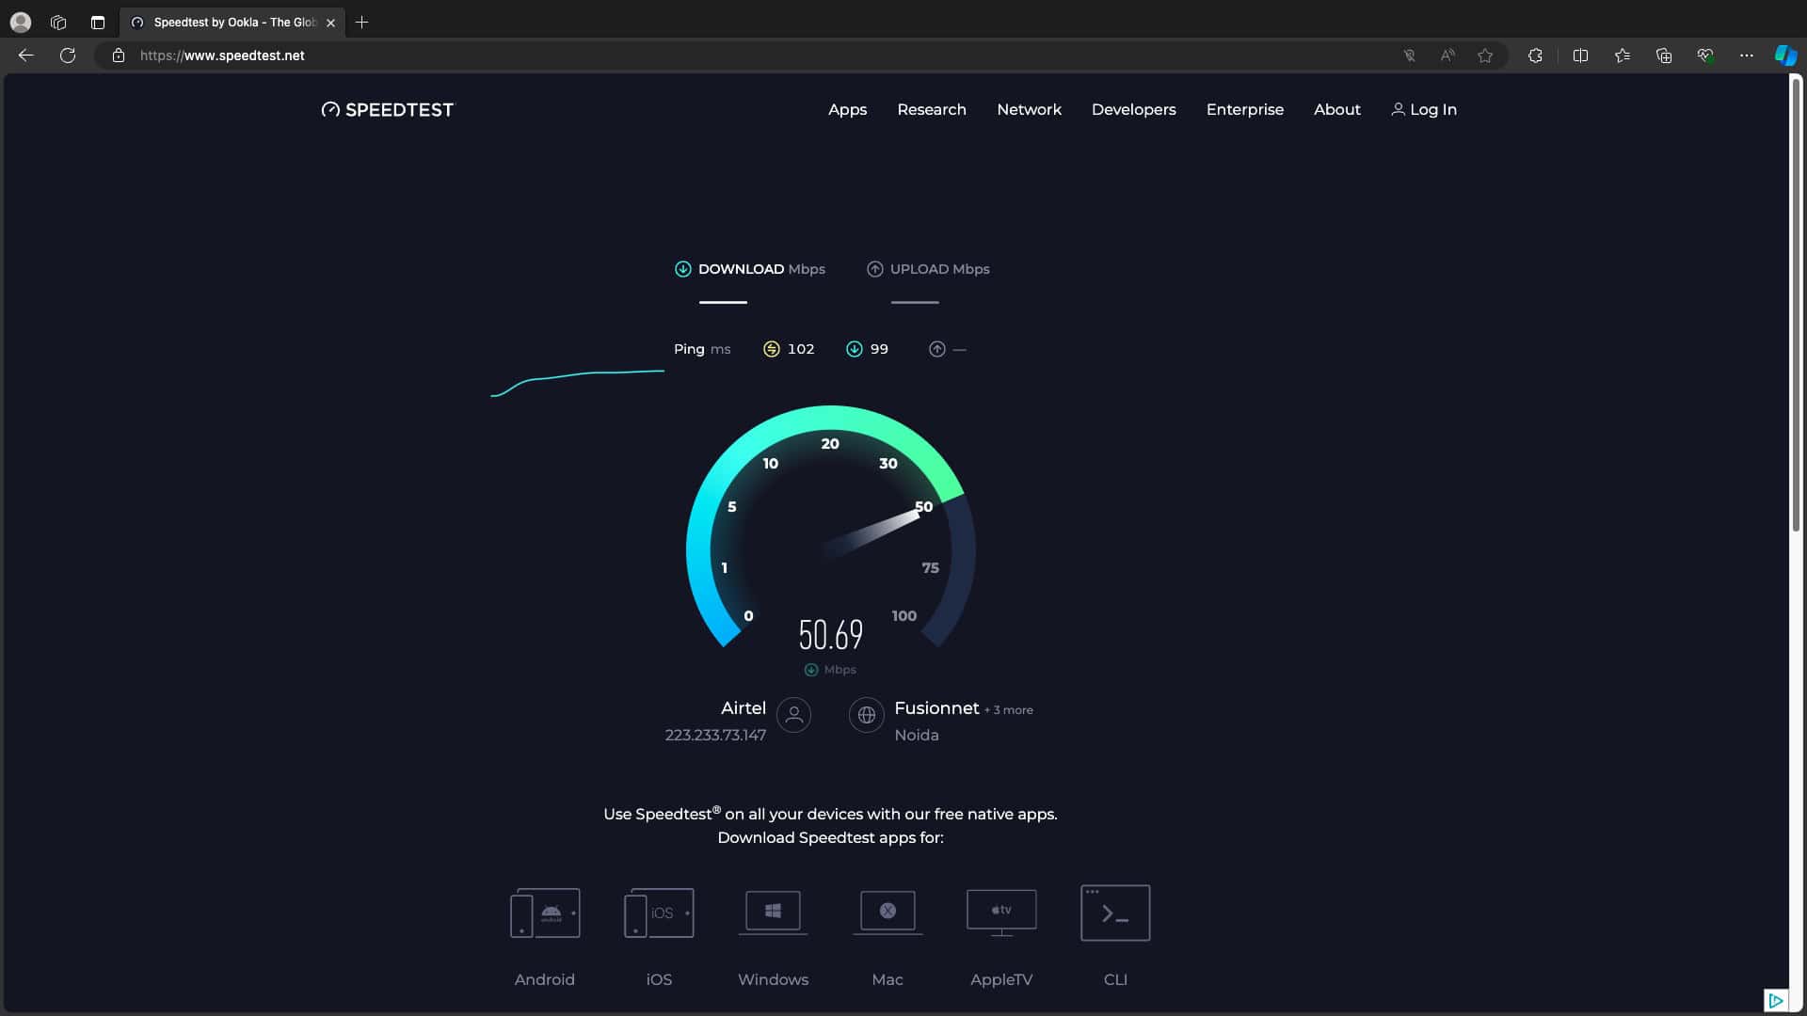Click the jitter value icon next to 99
This screenshot has height=1016, width=1807.
854,349
